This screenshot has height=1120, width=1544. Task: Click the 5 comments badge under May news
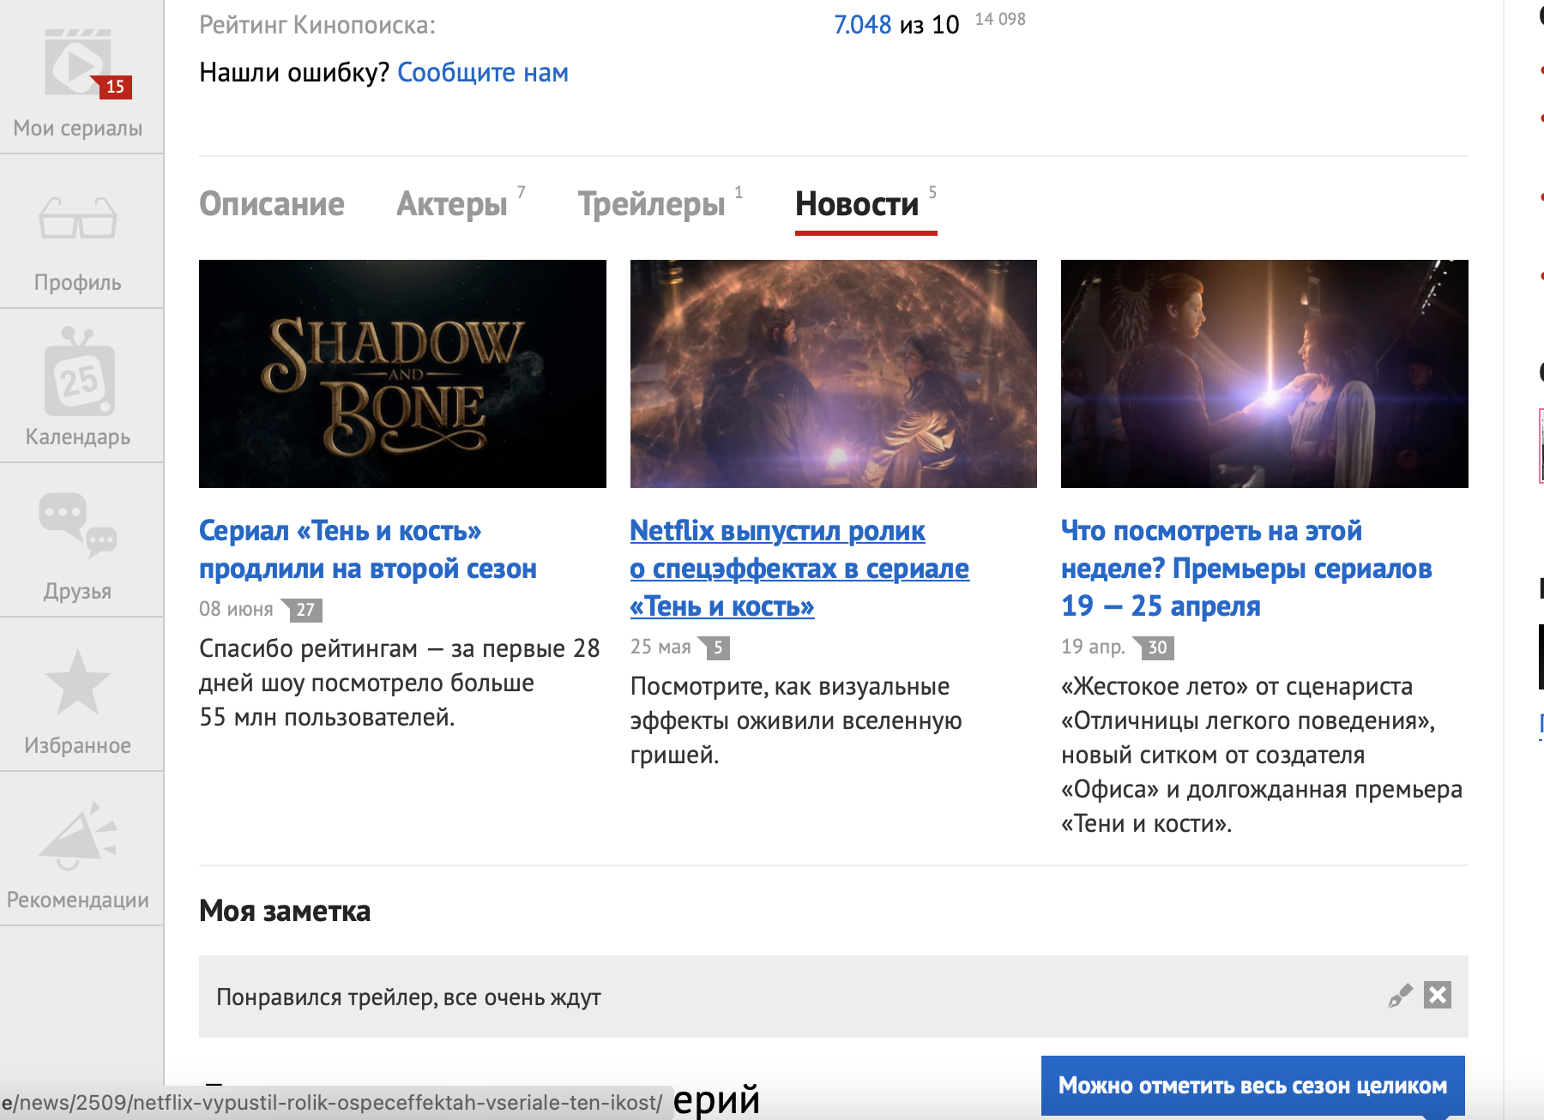715,647
